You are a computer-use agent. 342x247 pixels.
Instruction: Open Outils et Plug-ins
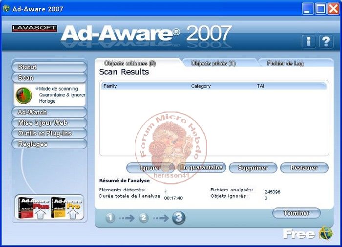[49, 134]
